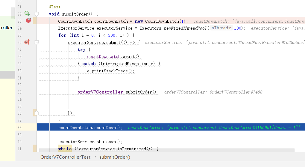
Task: Click e.printStackTrace() on line 30
Action: click(x=111, y=71)
